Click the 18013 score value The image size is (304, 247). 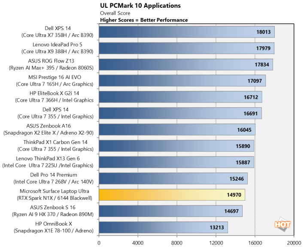click(x=264, y=32)
